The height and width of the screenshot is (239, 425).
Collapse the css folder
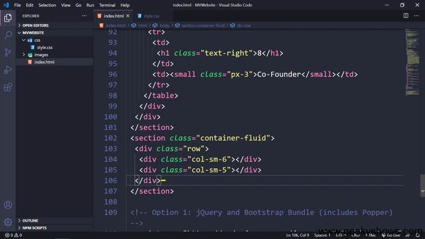pos(37,40)
